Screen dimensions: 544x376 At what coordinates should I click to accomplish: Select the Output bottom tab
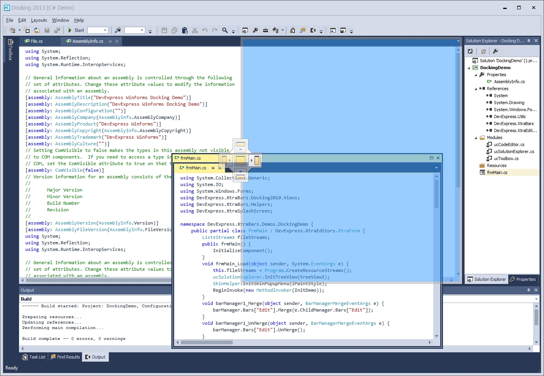(x=95, y=357)
